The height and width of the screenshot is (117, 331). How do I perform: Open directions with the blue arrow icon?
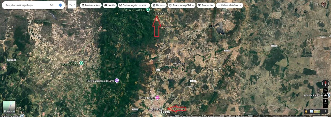click(60, 5)
